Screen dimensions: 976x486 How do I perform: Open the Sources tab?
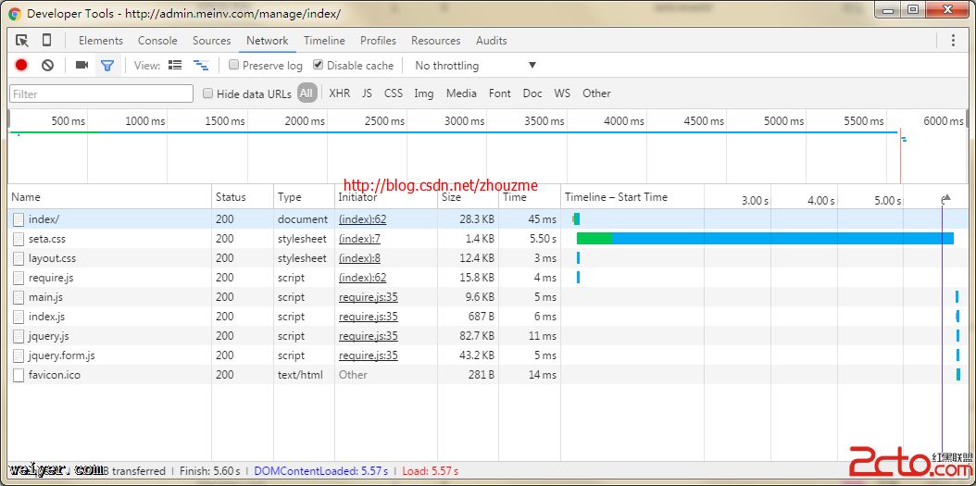(x=211, y=40)
